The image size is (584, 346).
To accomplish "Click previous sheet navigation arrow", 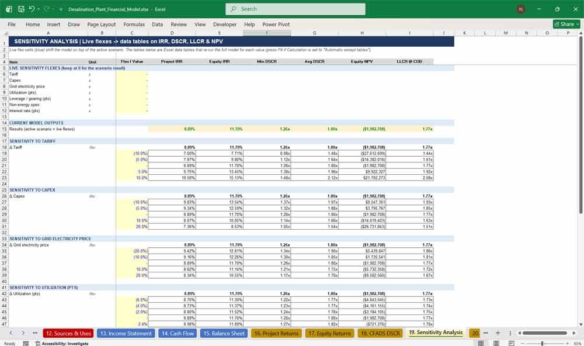I will click(x=11, y=333).
